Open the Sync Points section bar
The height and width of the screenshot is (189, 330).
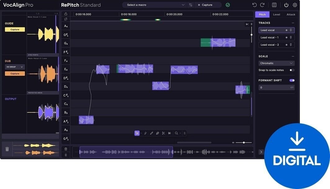(43, 55)
